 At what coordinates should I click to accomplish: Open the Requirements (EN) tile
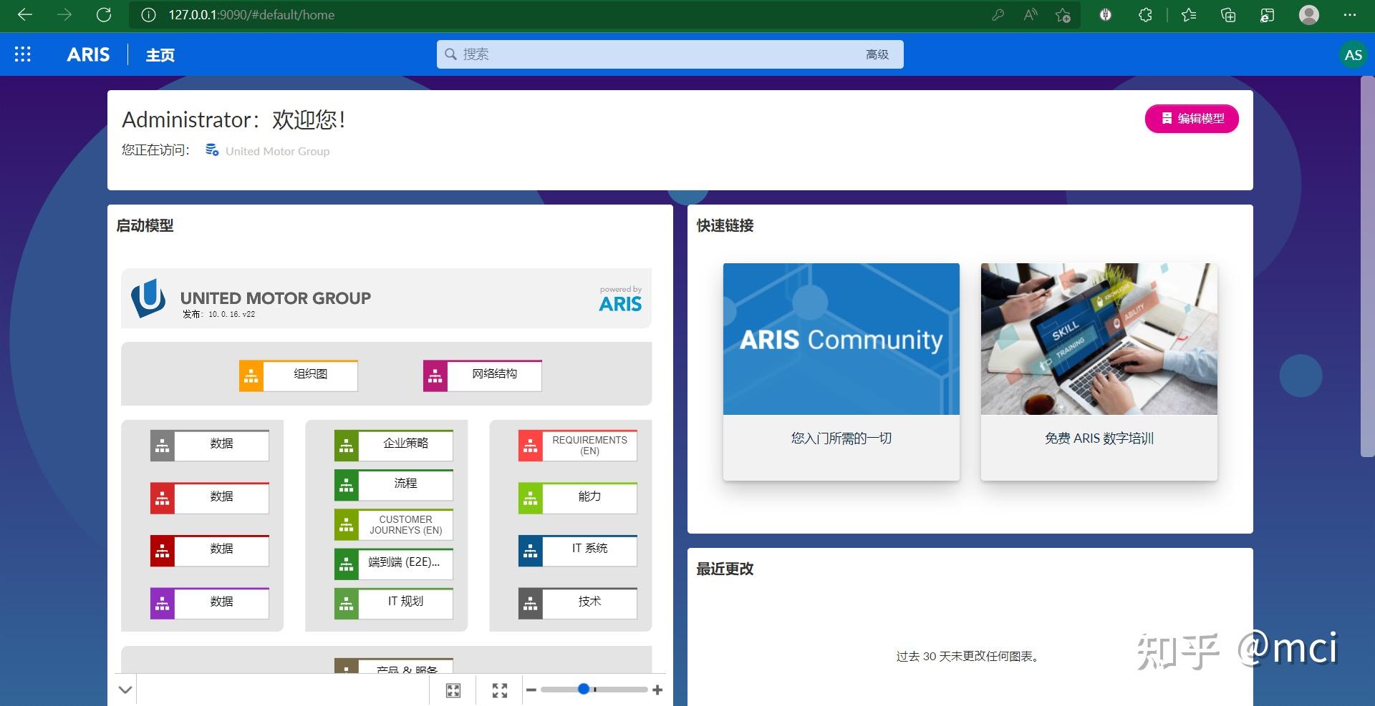[x=578, y=445]
